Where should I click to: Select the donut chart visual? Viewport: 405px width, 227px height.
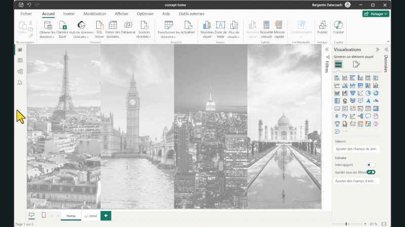point(376,93)
